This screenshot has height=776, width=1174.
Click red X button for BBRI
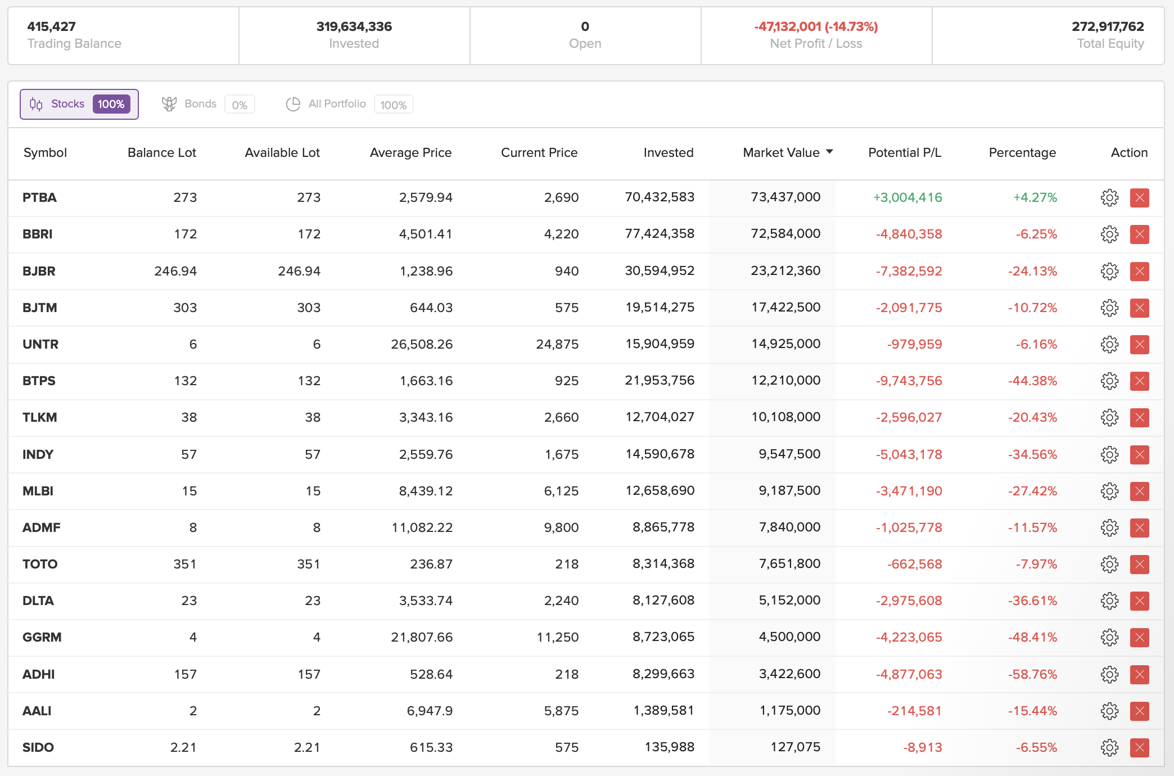point(1140,234)
